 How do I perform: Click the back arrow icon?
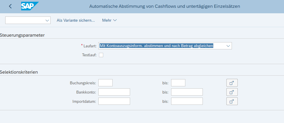point(10,6)
